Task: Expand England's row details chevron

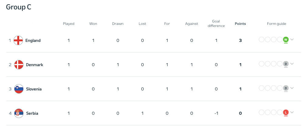Action: click(292, 39)
